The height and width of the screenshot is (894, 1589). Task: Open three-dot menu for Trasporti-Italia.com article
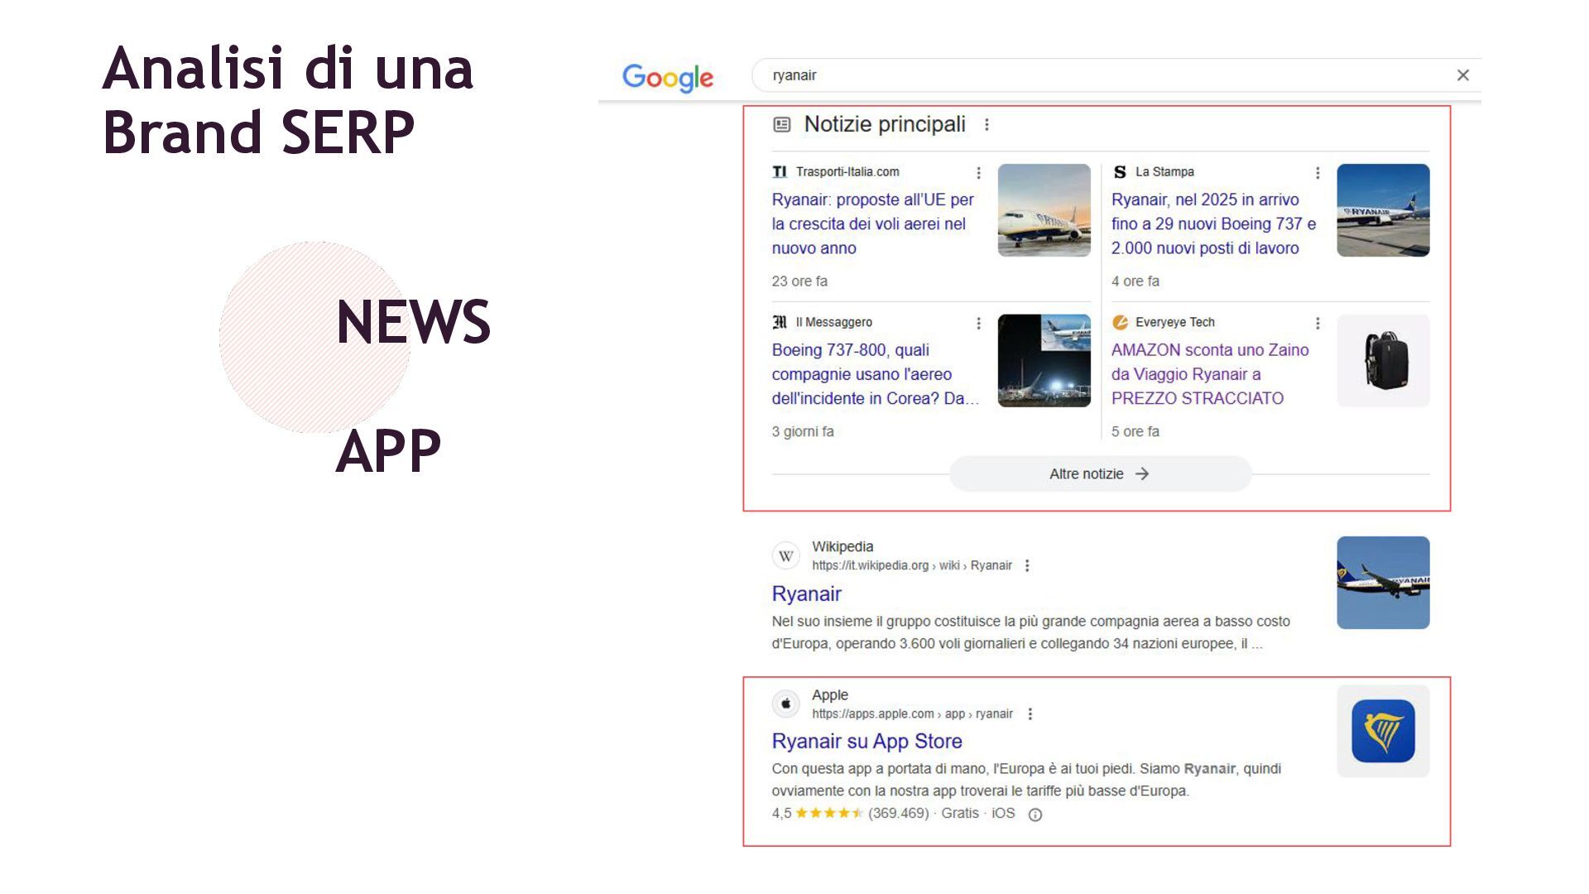coord(978,172)
